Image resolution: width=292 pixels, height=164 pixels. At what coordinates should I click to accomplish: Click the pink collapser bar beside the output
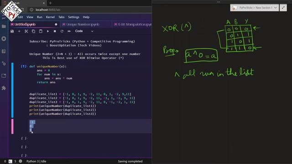click(12, 127)
